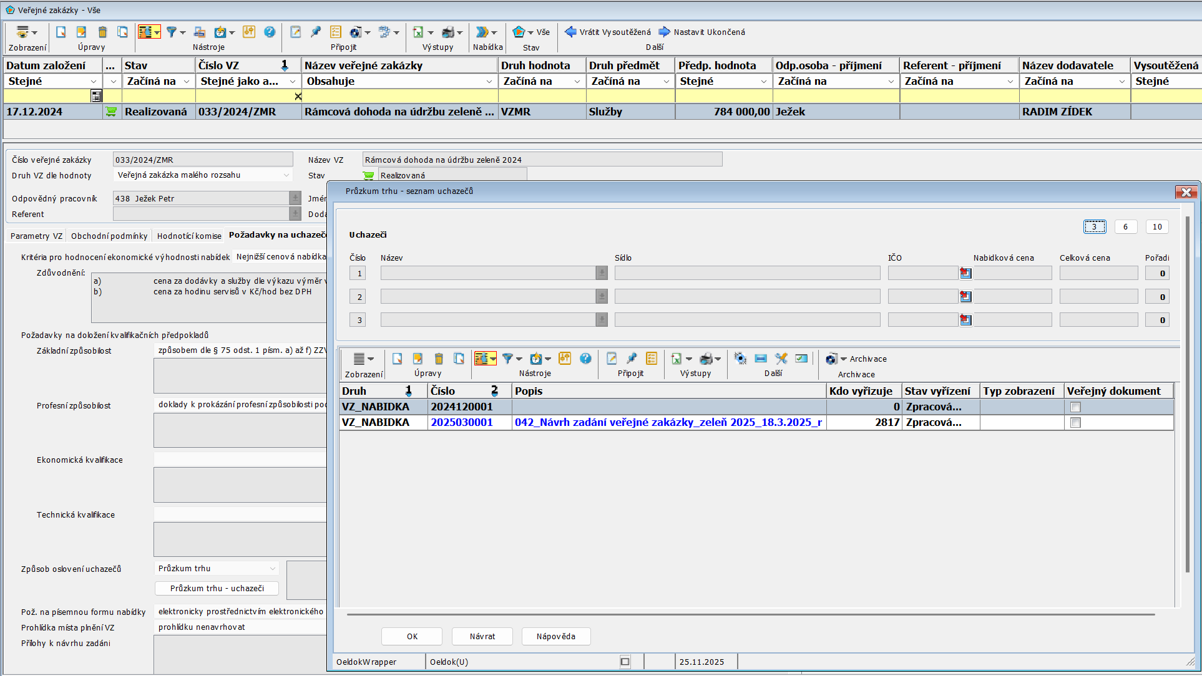Image resolution: width=1202 pixels, height=676 pixels.
Task: Click the Excel export icon in main toolbar
Action: pyautogui.click(x=418, y=32)
